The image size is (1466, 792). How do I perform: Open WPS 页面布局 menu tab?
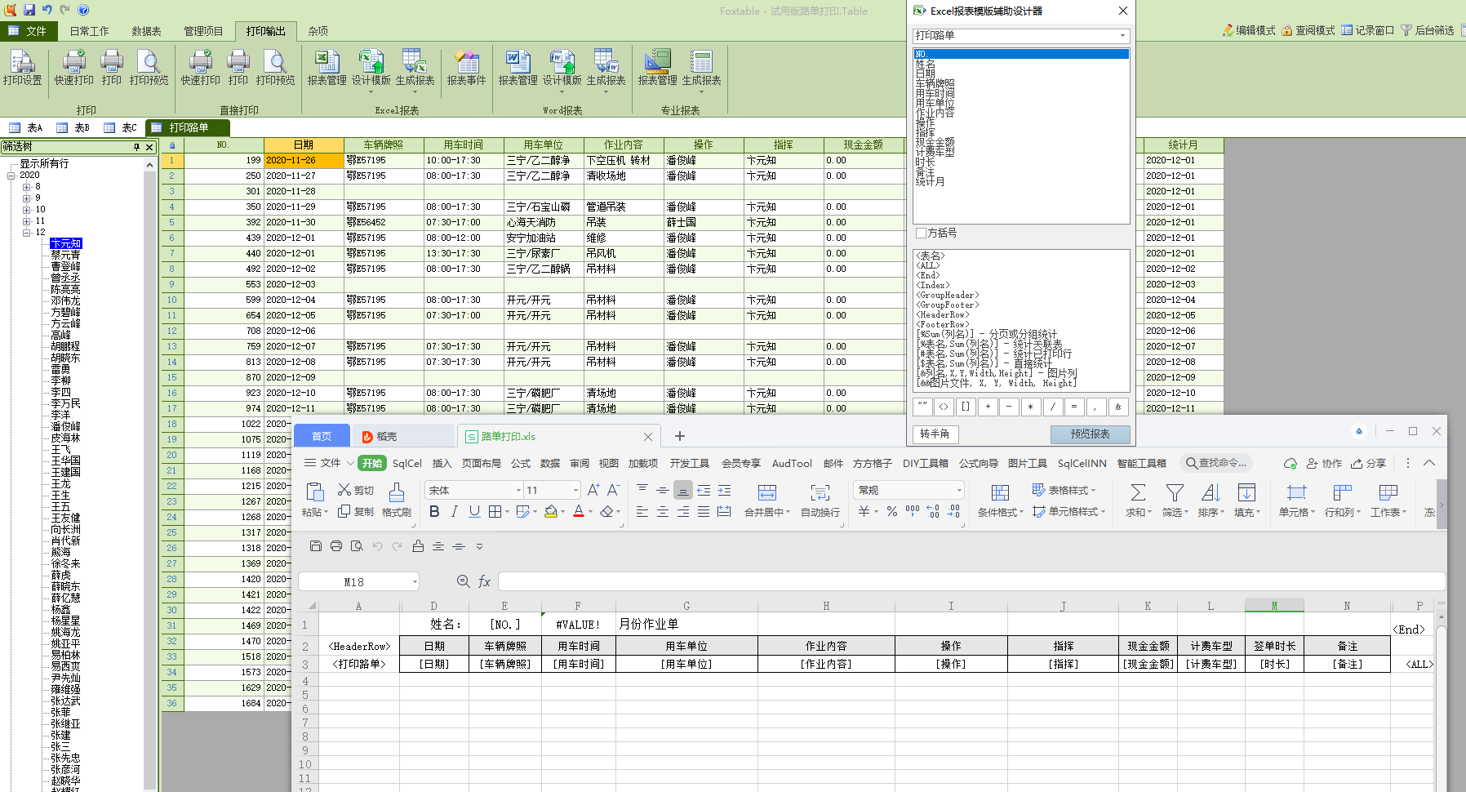(481, 463)
